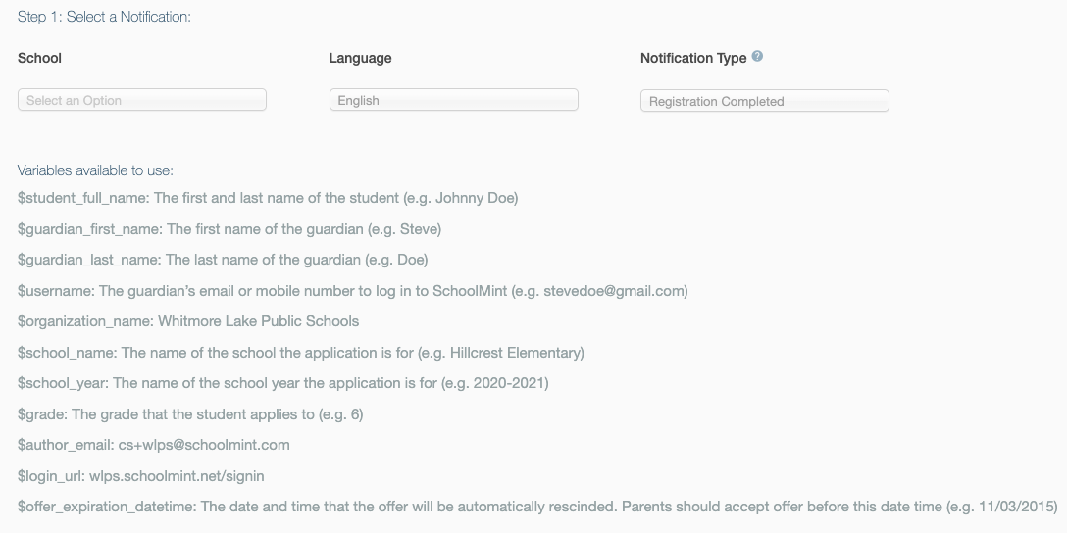The height and width of the screenshot is (533, 1067).
Task: Click the Notification Type label
Action: tap(693, 58)
